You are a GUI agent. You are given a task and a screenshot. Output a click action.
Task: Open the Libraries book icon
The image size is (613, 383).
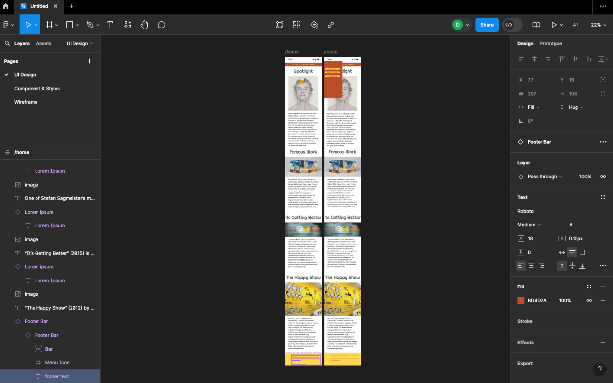pyautogui.click(x=536, y=25)
